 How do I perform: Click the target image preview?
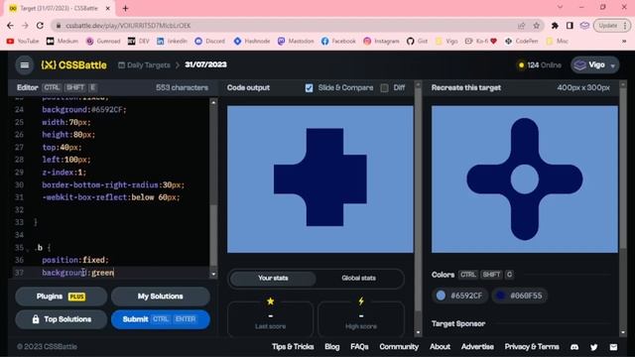[x=525, y=179]
